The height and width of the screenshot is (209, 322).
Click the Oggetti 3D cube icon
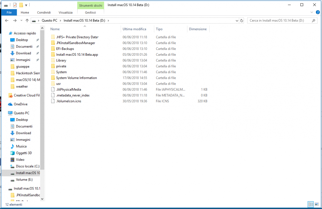coord(12,153)
